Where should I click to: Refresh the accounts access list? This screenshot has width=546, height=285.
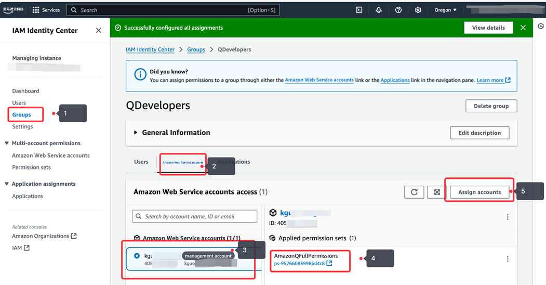click(414, 192)
